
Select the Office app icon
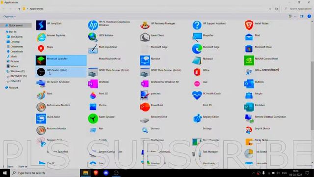tap(197, 72)
